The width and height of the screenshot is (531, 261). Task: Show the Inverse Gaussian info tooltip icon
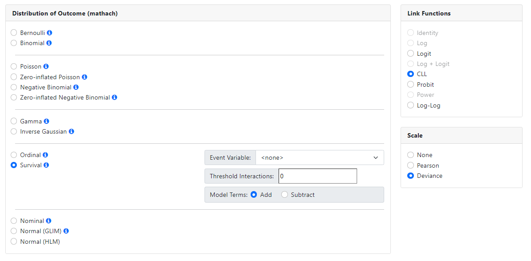(x=71, y=131)
